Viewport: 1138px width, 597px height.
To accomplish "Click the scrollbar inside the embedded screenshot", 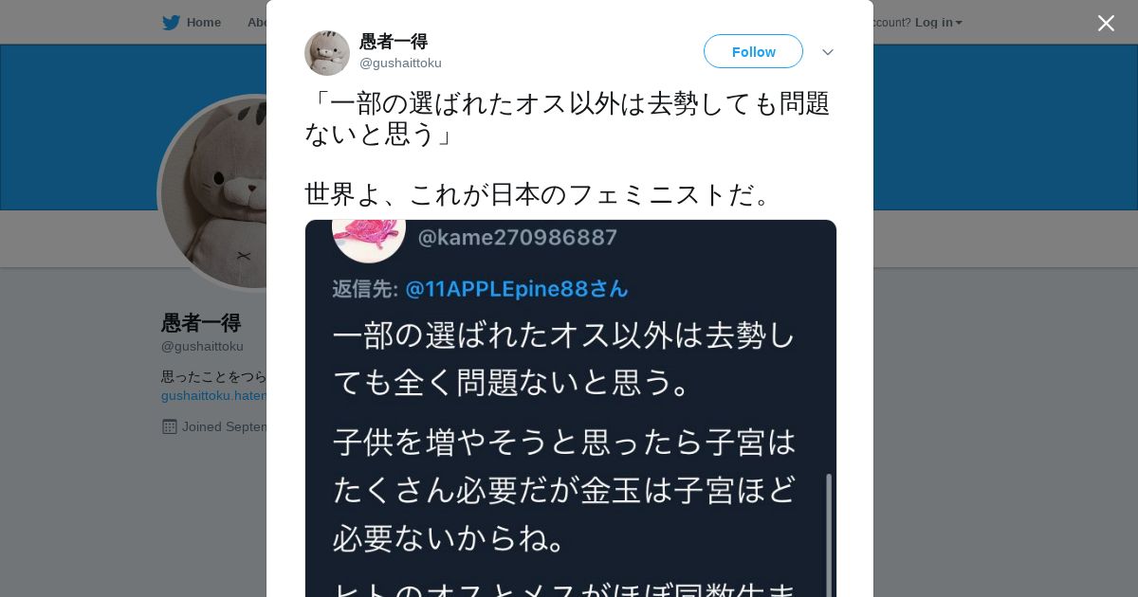I will (828, 535).
